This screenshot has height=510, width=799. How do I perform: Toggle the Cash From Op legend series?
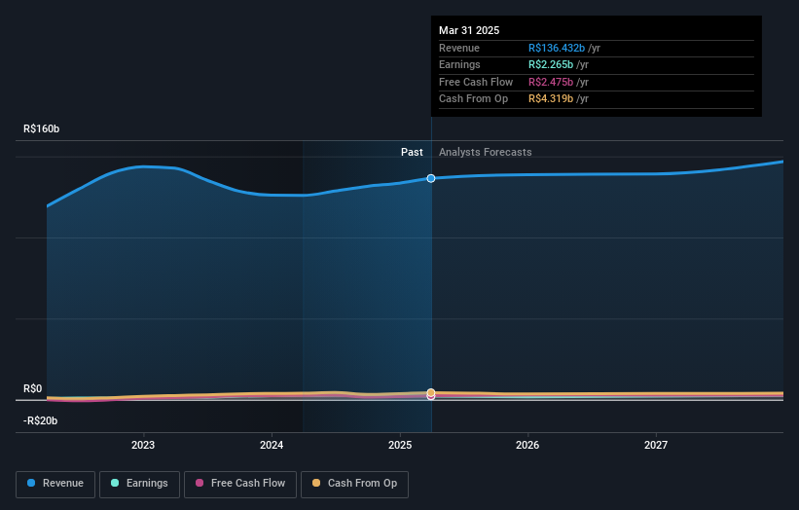click(x=354, y=484)
